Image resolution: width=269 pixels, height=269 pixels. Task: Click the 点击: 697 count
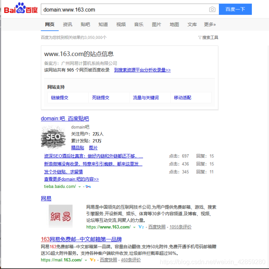pyautogui.click(x=179, y=156)
